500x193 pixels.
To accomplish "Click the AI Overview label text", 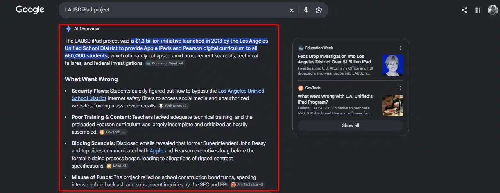I will [x=86, y=29].
